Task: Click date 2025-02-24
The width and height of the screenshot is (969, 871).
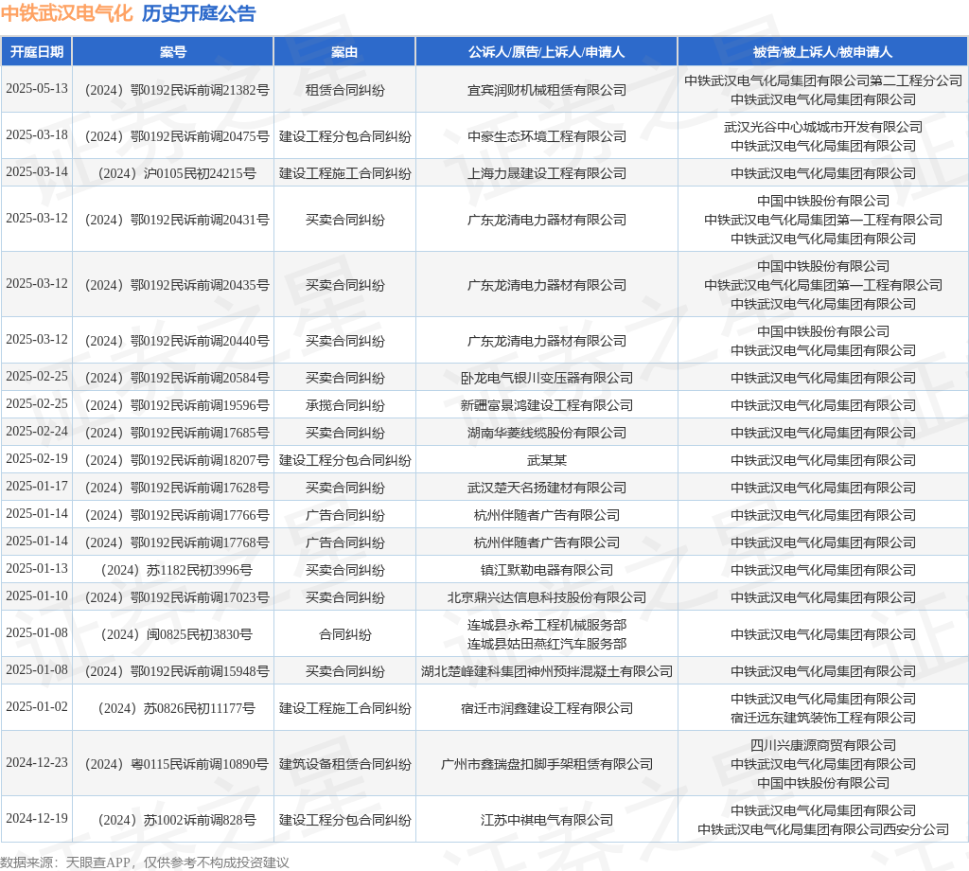Action: 37,432
